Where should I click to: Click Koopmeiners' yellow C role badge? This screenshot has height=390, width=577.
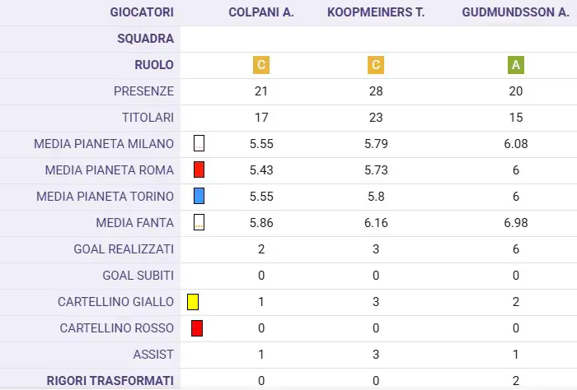(x=376, y=65)
